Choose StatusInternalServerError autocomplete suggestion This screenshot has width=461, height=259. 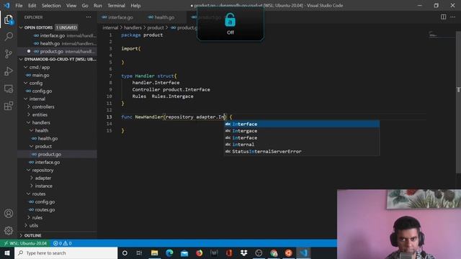click(302, 152)
